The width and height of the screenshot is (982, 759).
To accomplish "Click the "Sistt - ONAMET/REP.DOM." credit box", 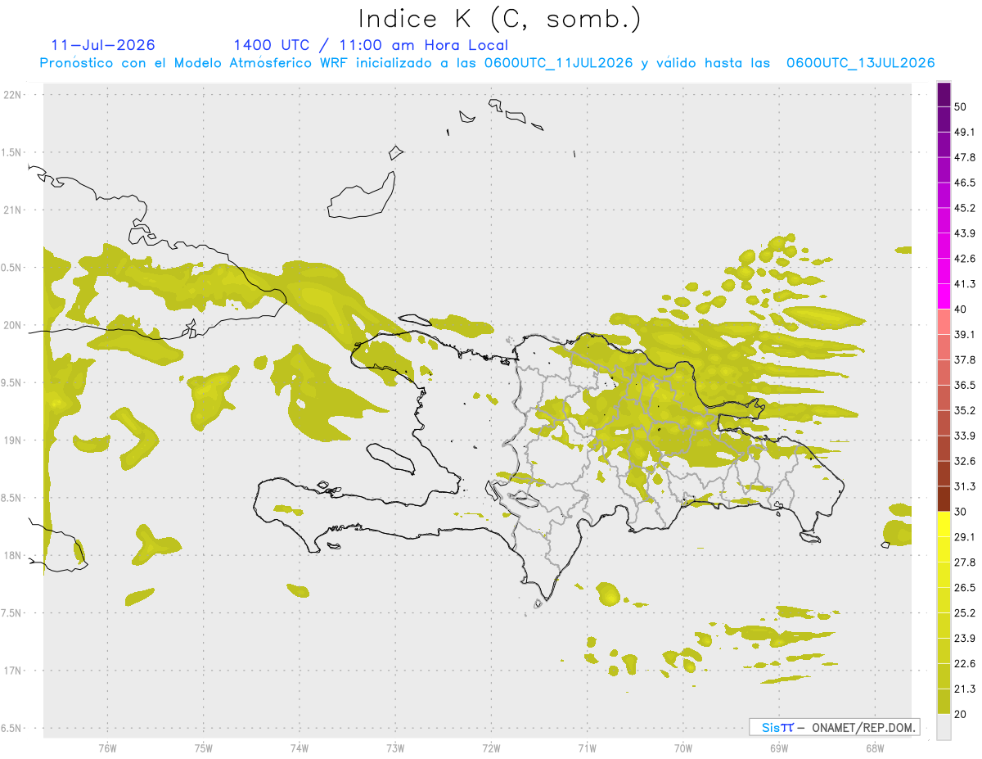I will 834,727.
